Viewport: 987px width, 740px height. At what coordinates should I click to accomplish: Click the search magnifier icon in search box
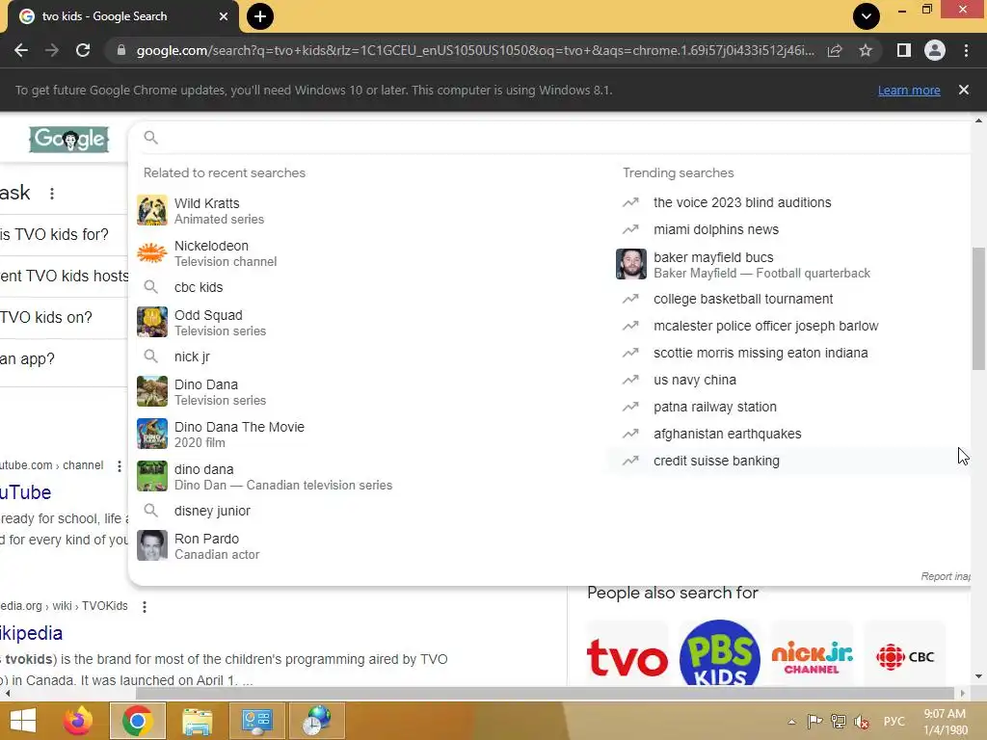click(x=151, y=137)
